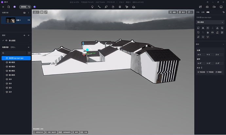
Task: Open the 显示 display options button
Action: pyautogui.click(x=181, y=12)
